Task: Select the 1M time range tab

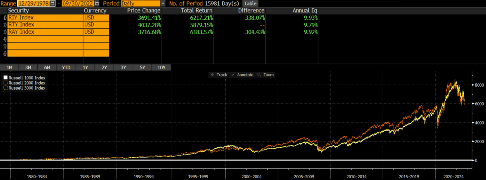Action: coord(9,67)
